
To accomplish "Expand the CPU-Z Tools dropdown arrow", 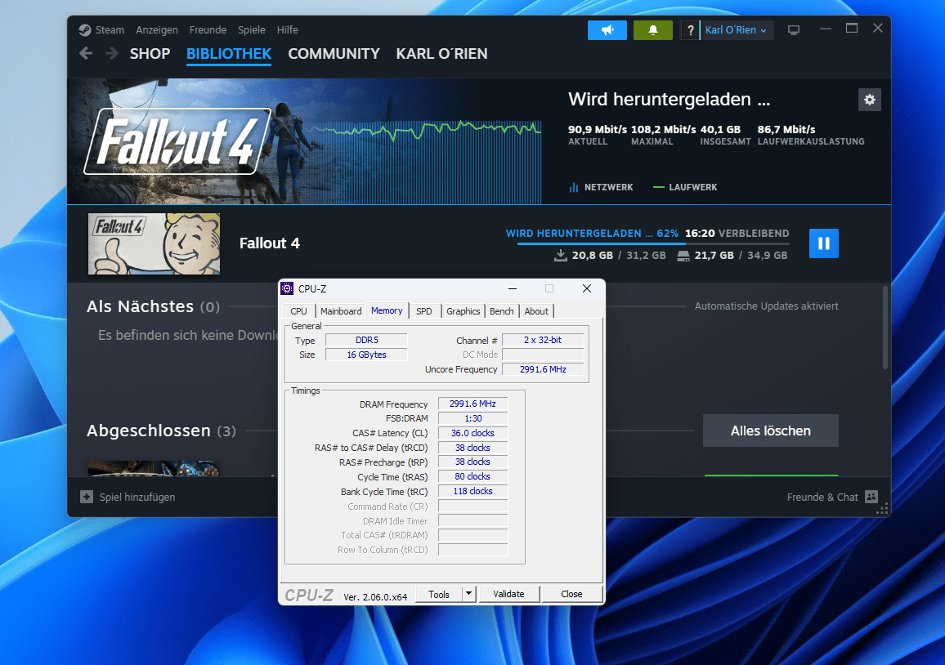I will pos(469,594).
